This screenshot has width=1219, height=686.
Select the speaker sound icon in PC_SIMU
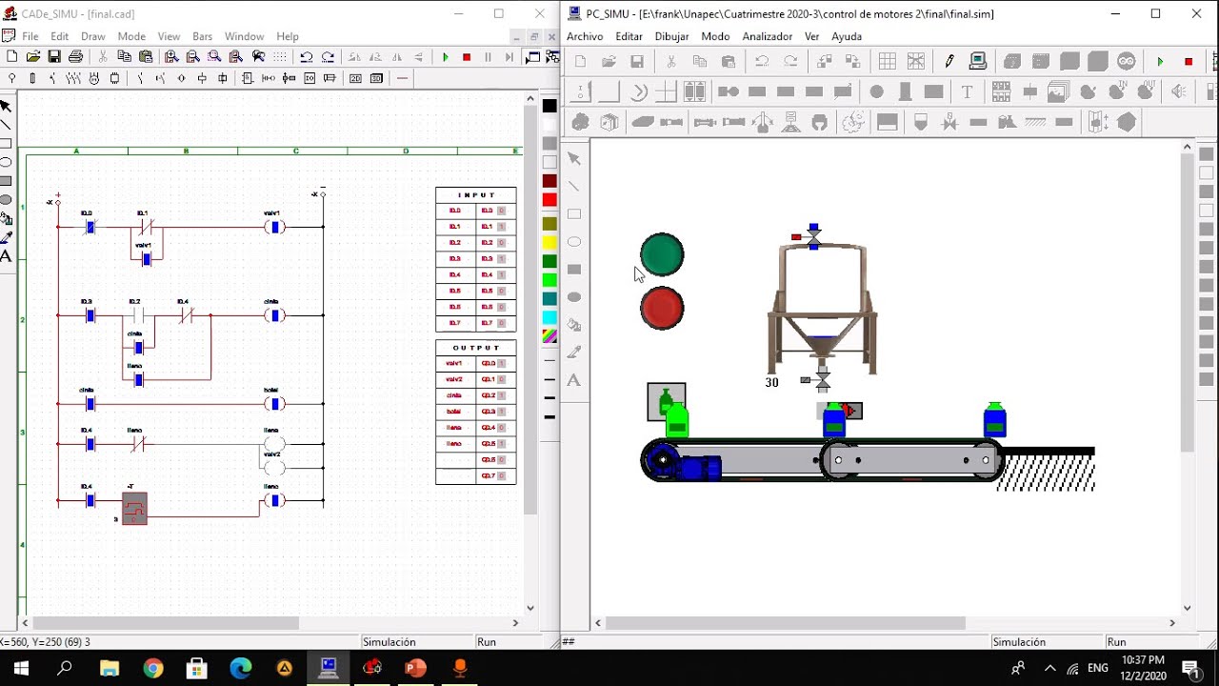tap(1179, 92)
